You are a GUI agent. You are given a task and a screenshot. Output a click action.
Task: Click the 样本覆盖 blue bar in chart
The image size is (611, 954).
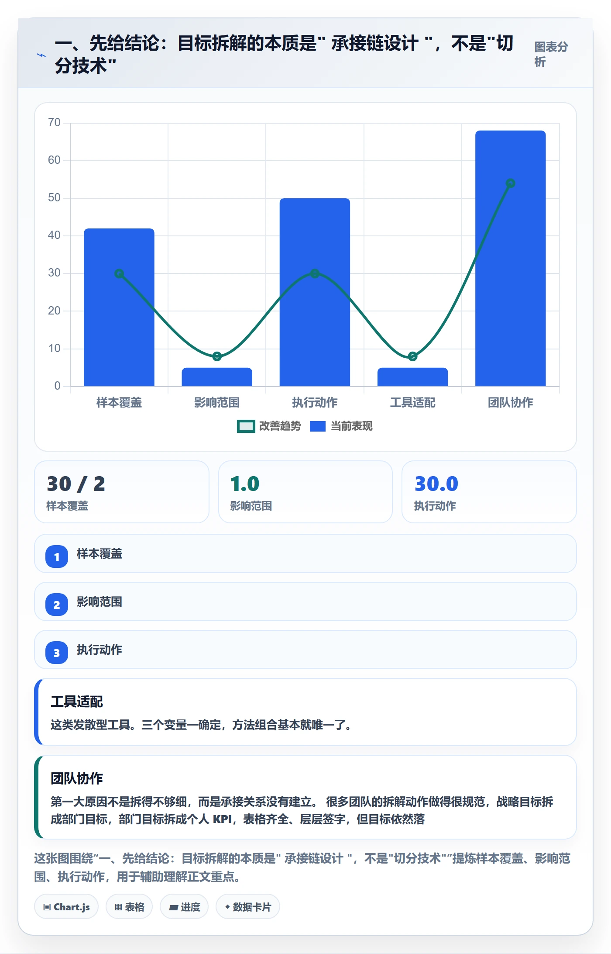[119, 307]
